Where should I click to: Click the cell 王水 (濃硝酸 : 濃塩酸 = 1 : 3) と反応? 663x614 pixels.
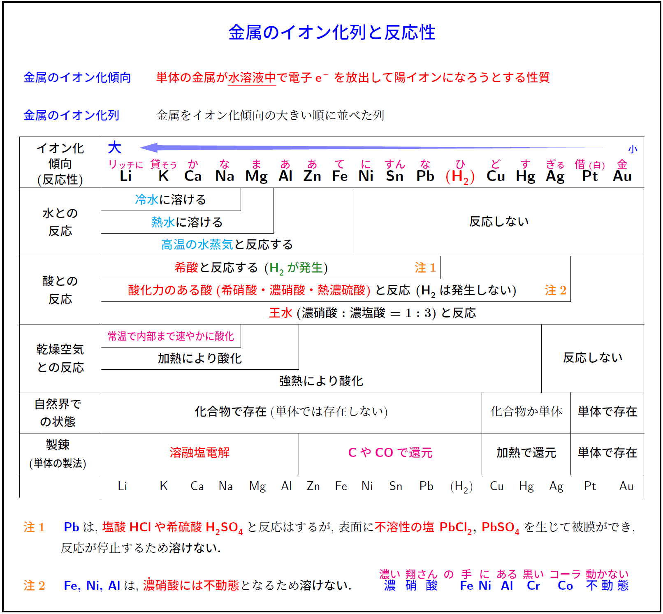coord(373,313)
